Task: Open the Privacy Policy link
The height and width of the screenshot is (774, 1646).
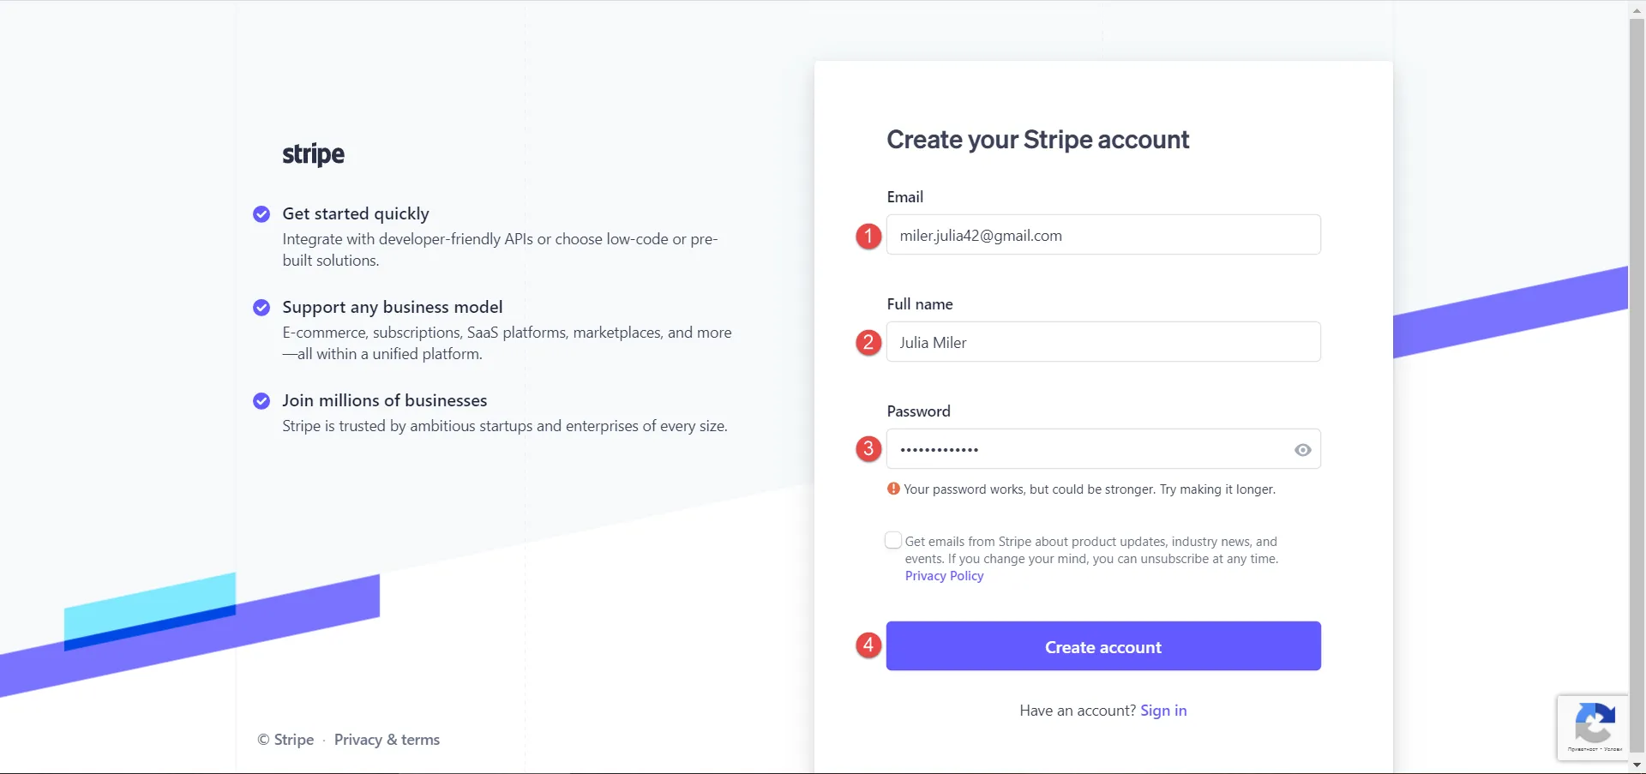Action: (x=943, y=575)
